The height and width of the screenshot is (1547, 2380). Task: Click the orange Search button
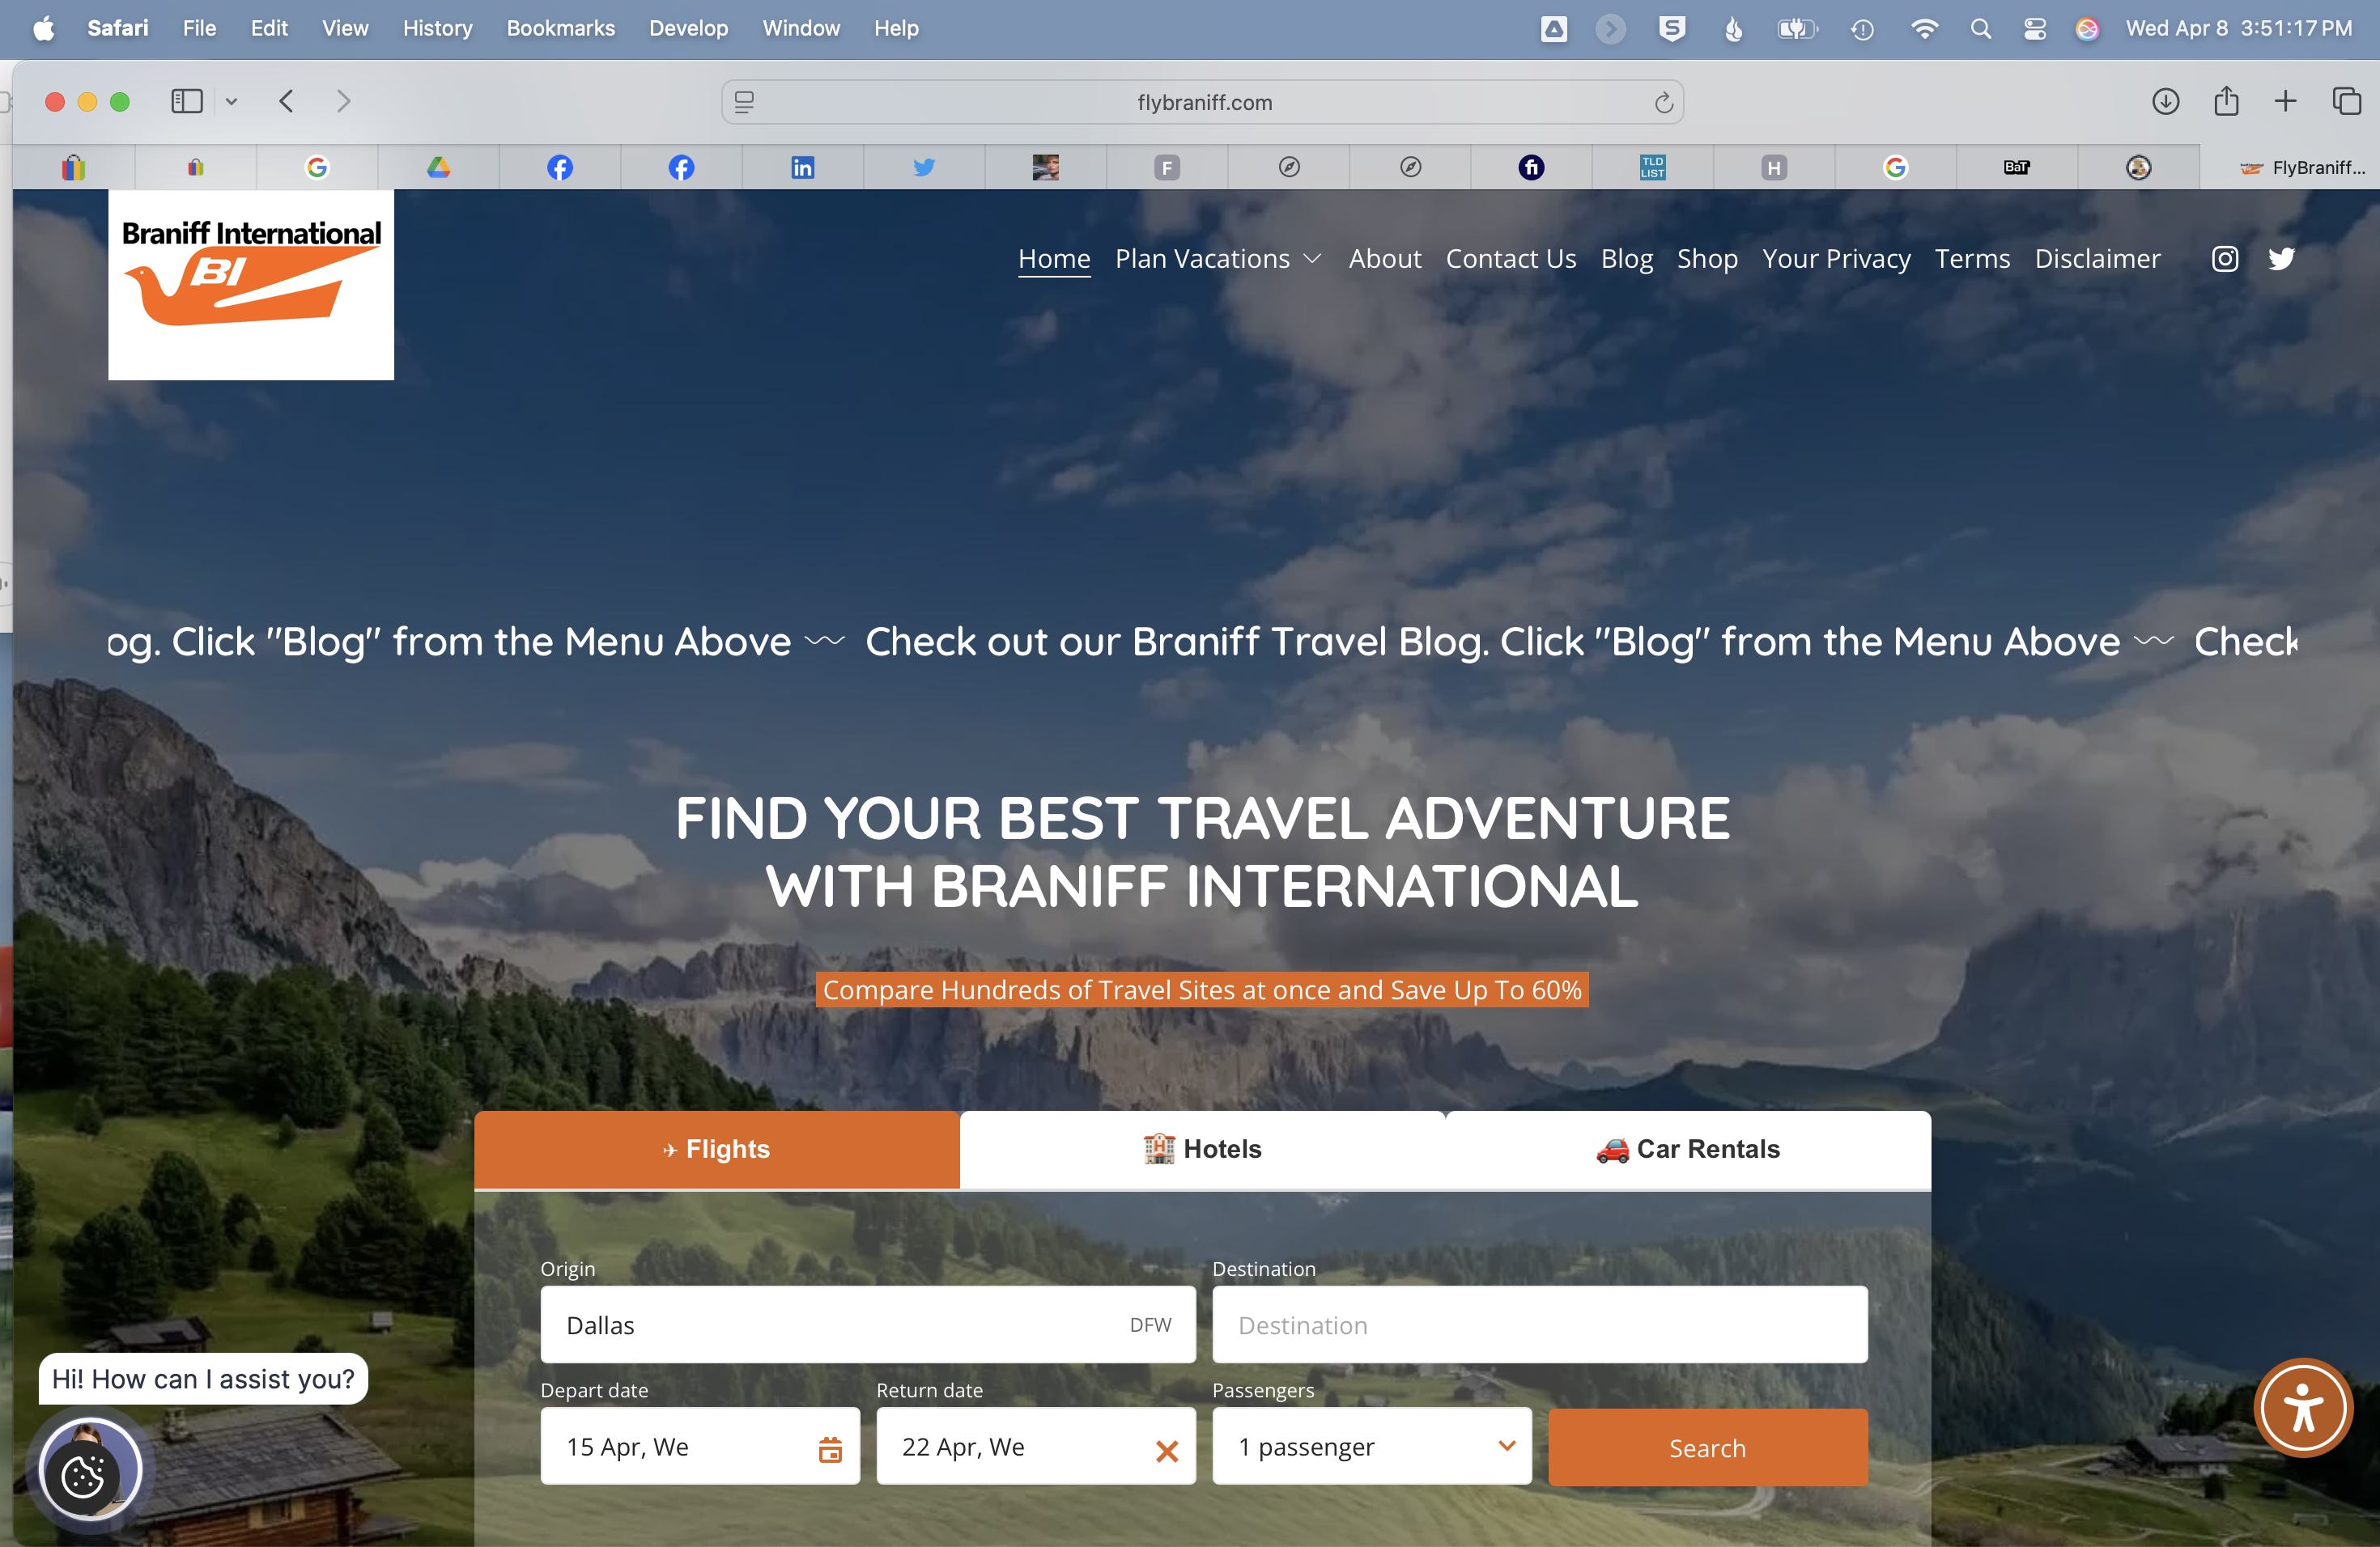[1706, 1447]
